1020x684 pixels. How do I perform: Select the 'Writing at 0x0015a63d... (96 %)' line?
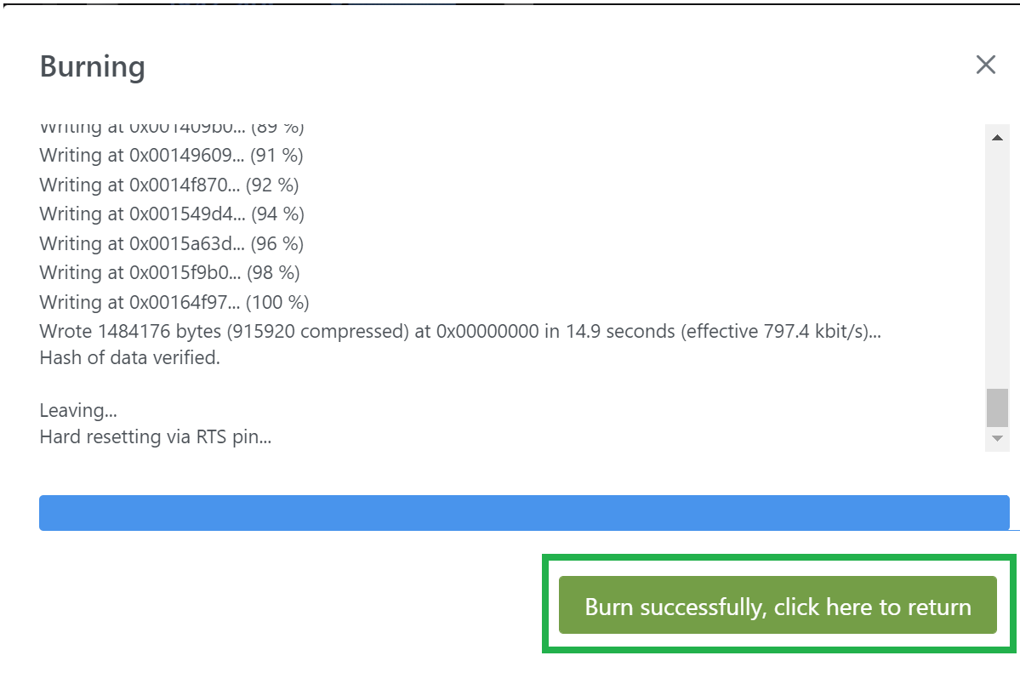click(x=171, y=243)
